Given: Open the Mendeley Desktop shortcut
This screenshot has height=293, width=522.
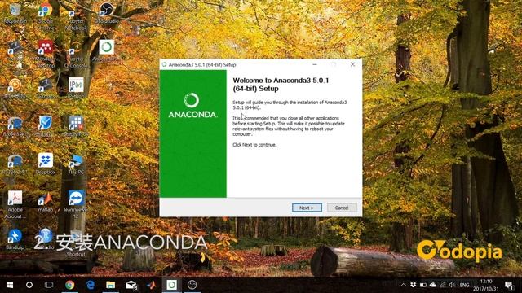Looking at the screenshot, I should tap(46, 53).
